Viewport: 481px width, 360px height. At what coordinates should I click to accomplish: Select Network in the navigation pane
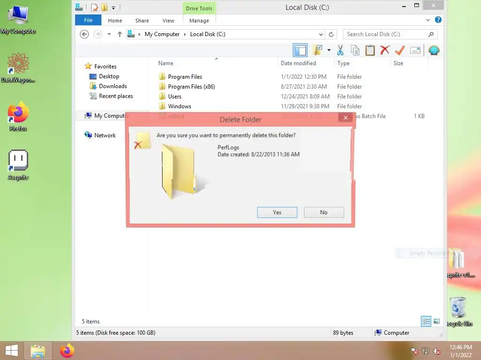(x=105, y=135)
